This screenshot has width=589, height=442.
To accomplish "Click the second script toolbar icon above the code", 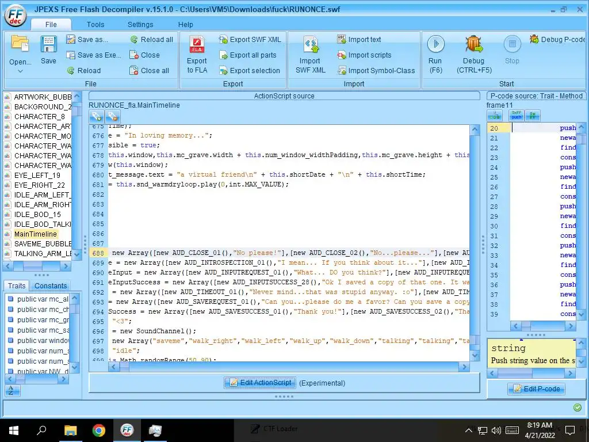I will (112, 116).
